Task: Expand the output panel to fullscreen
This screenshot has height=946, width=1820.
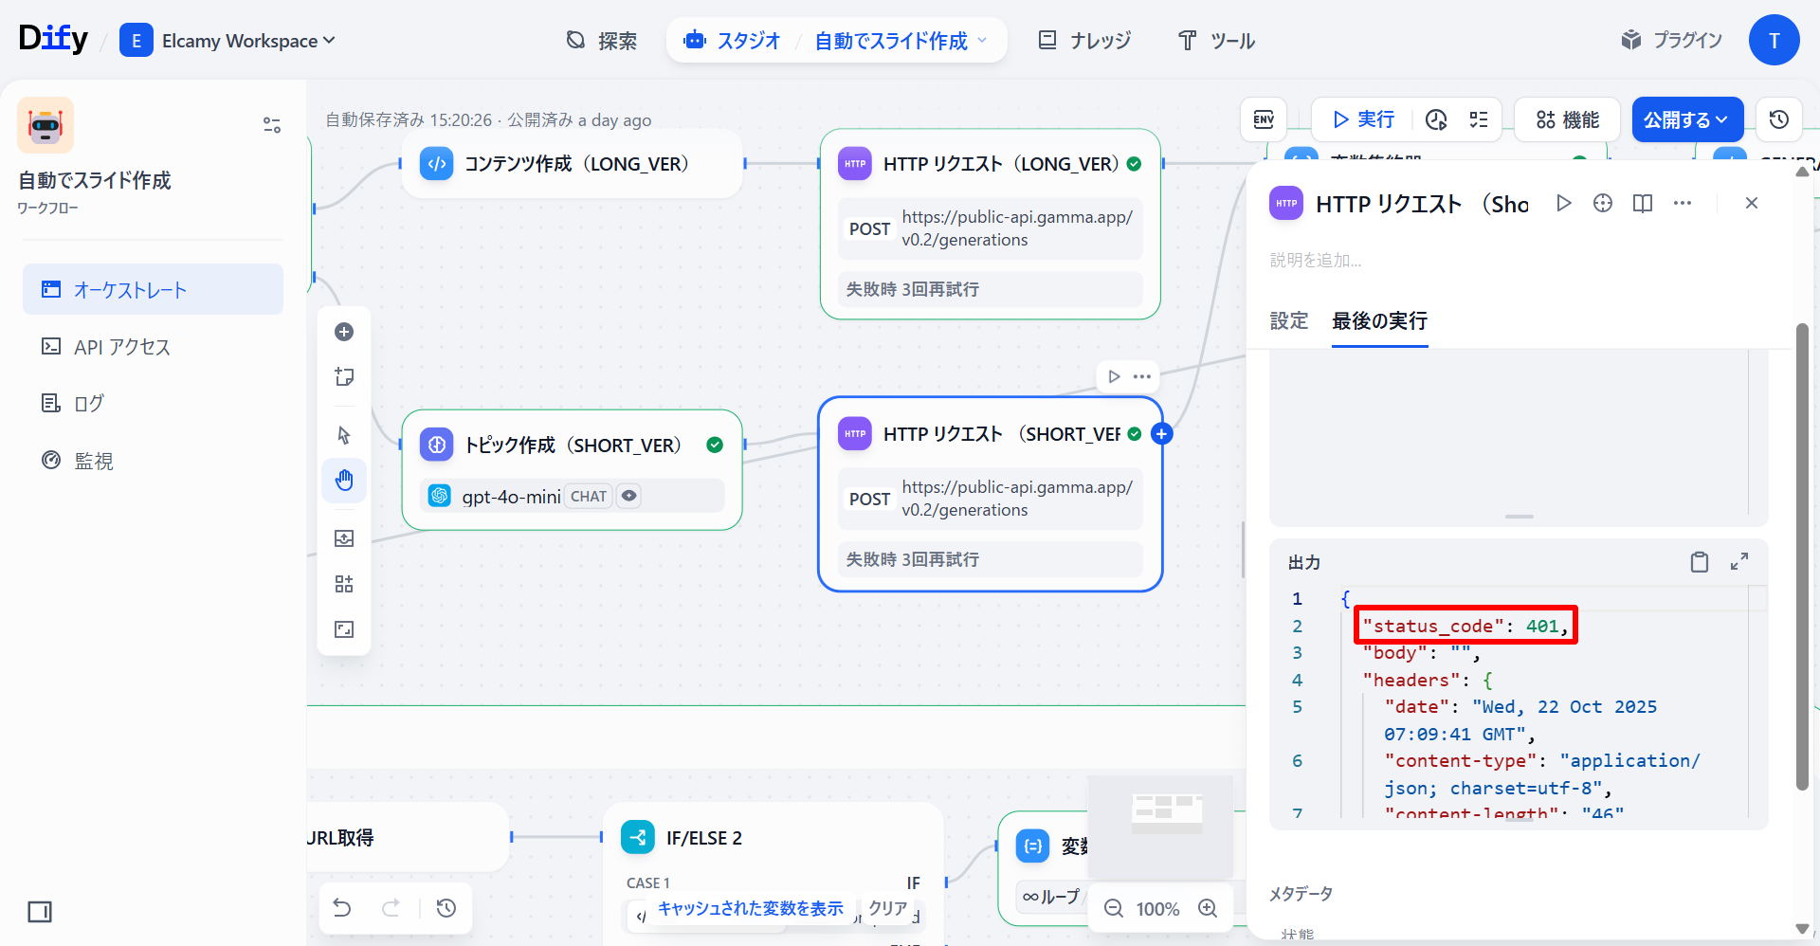Action: coord(1739,562)
